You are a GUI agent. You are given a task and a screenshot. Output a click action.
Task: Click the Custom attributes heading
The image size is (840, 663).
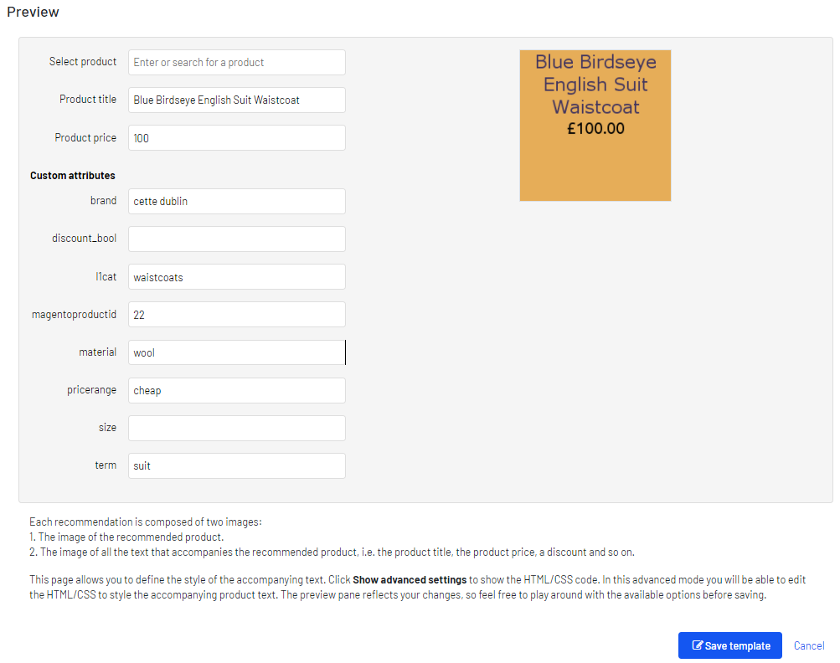point(73,176)
